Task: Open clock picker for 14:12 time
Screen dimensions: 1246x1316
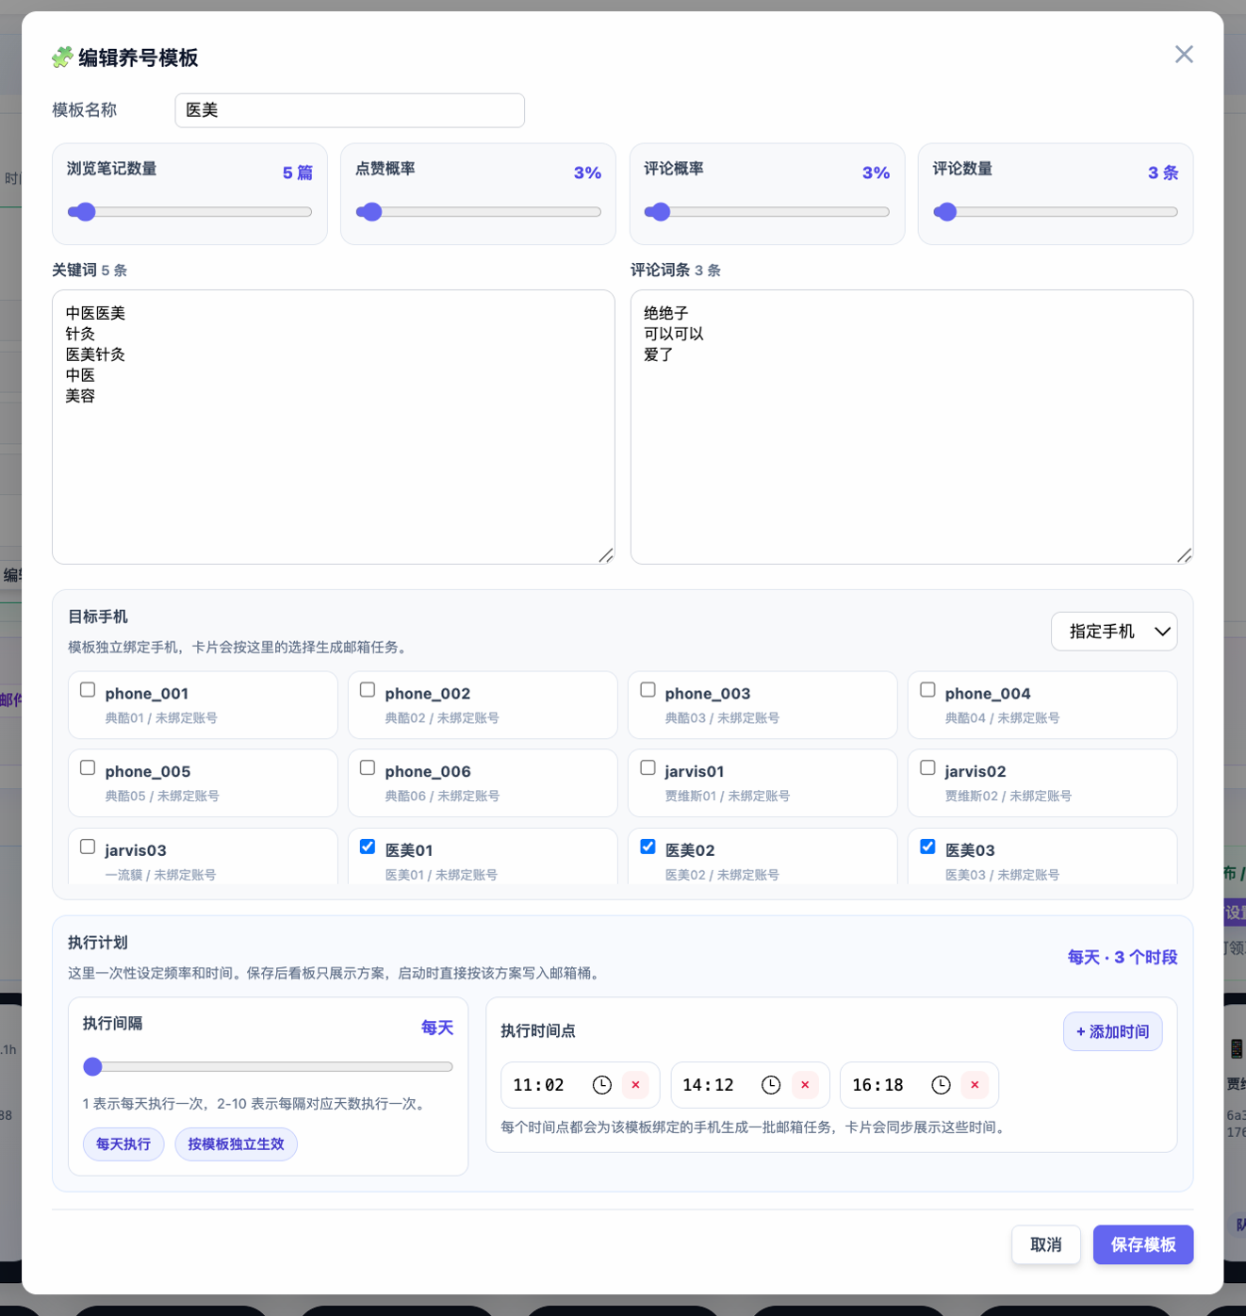Action: (x=771, y=1085)
